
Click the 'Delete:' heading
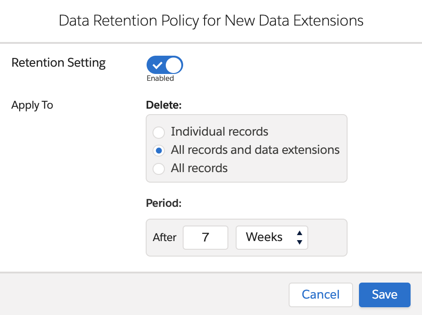coord(164,105)
